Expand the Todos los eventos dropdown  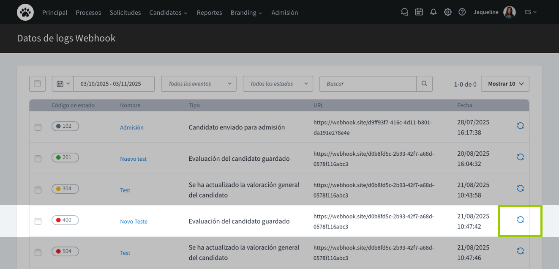tap(199, 84)
